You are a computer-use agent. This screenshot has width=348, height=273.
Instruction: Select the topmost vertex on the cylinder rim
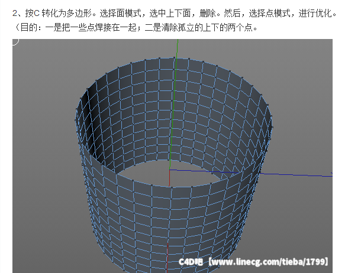click(x=174, y=58)
